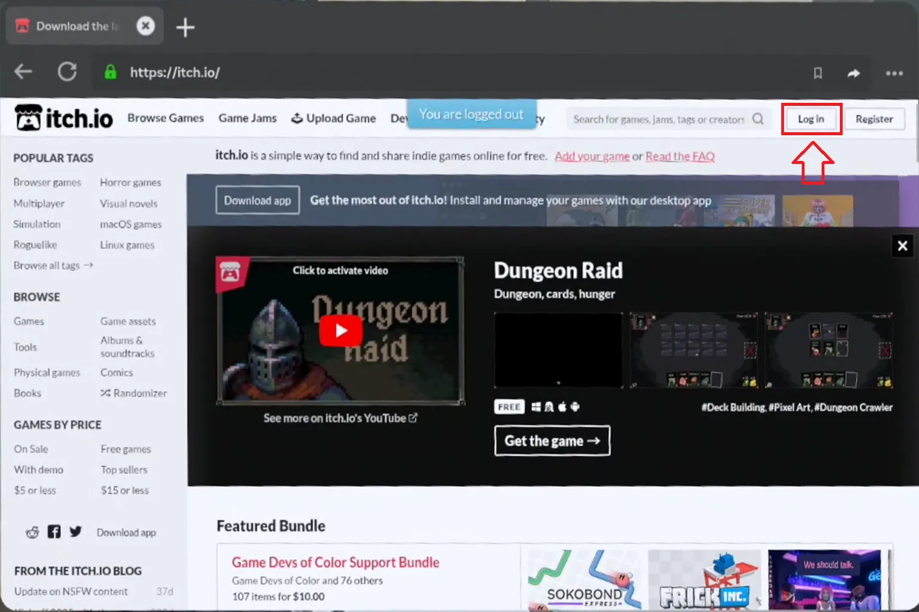This screenshot has width=919, height=612.
Task: Click the Frick Inc. bundle thumbnail
Action: pyautogui.click(x=705, y=579)
